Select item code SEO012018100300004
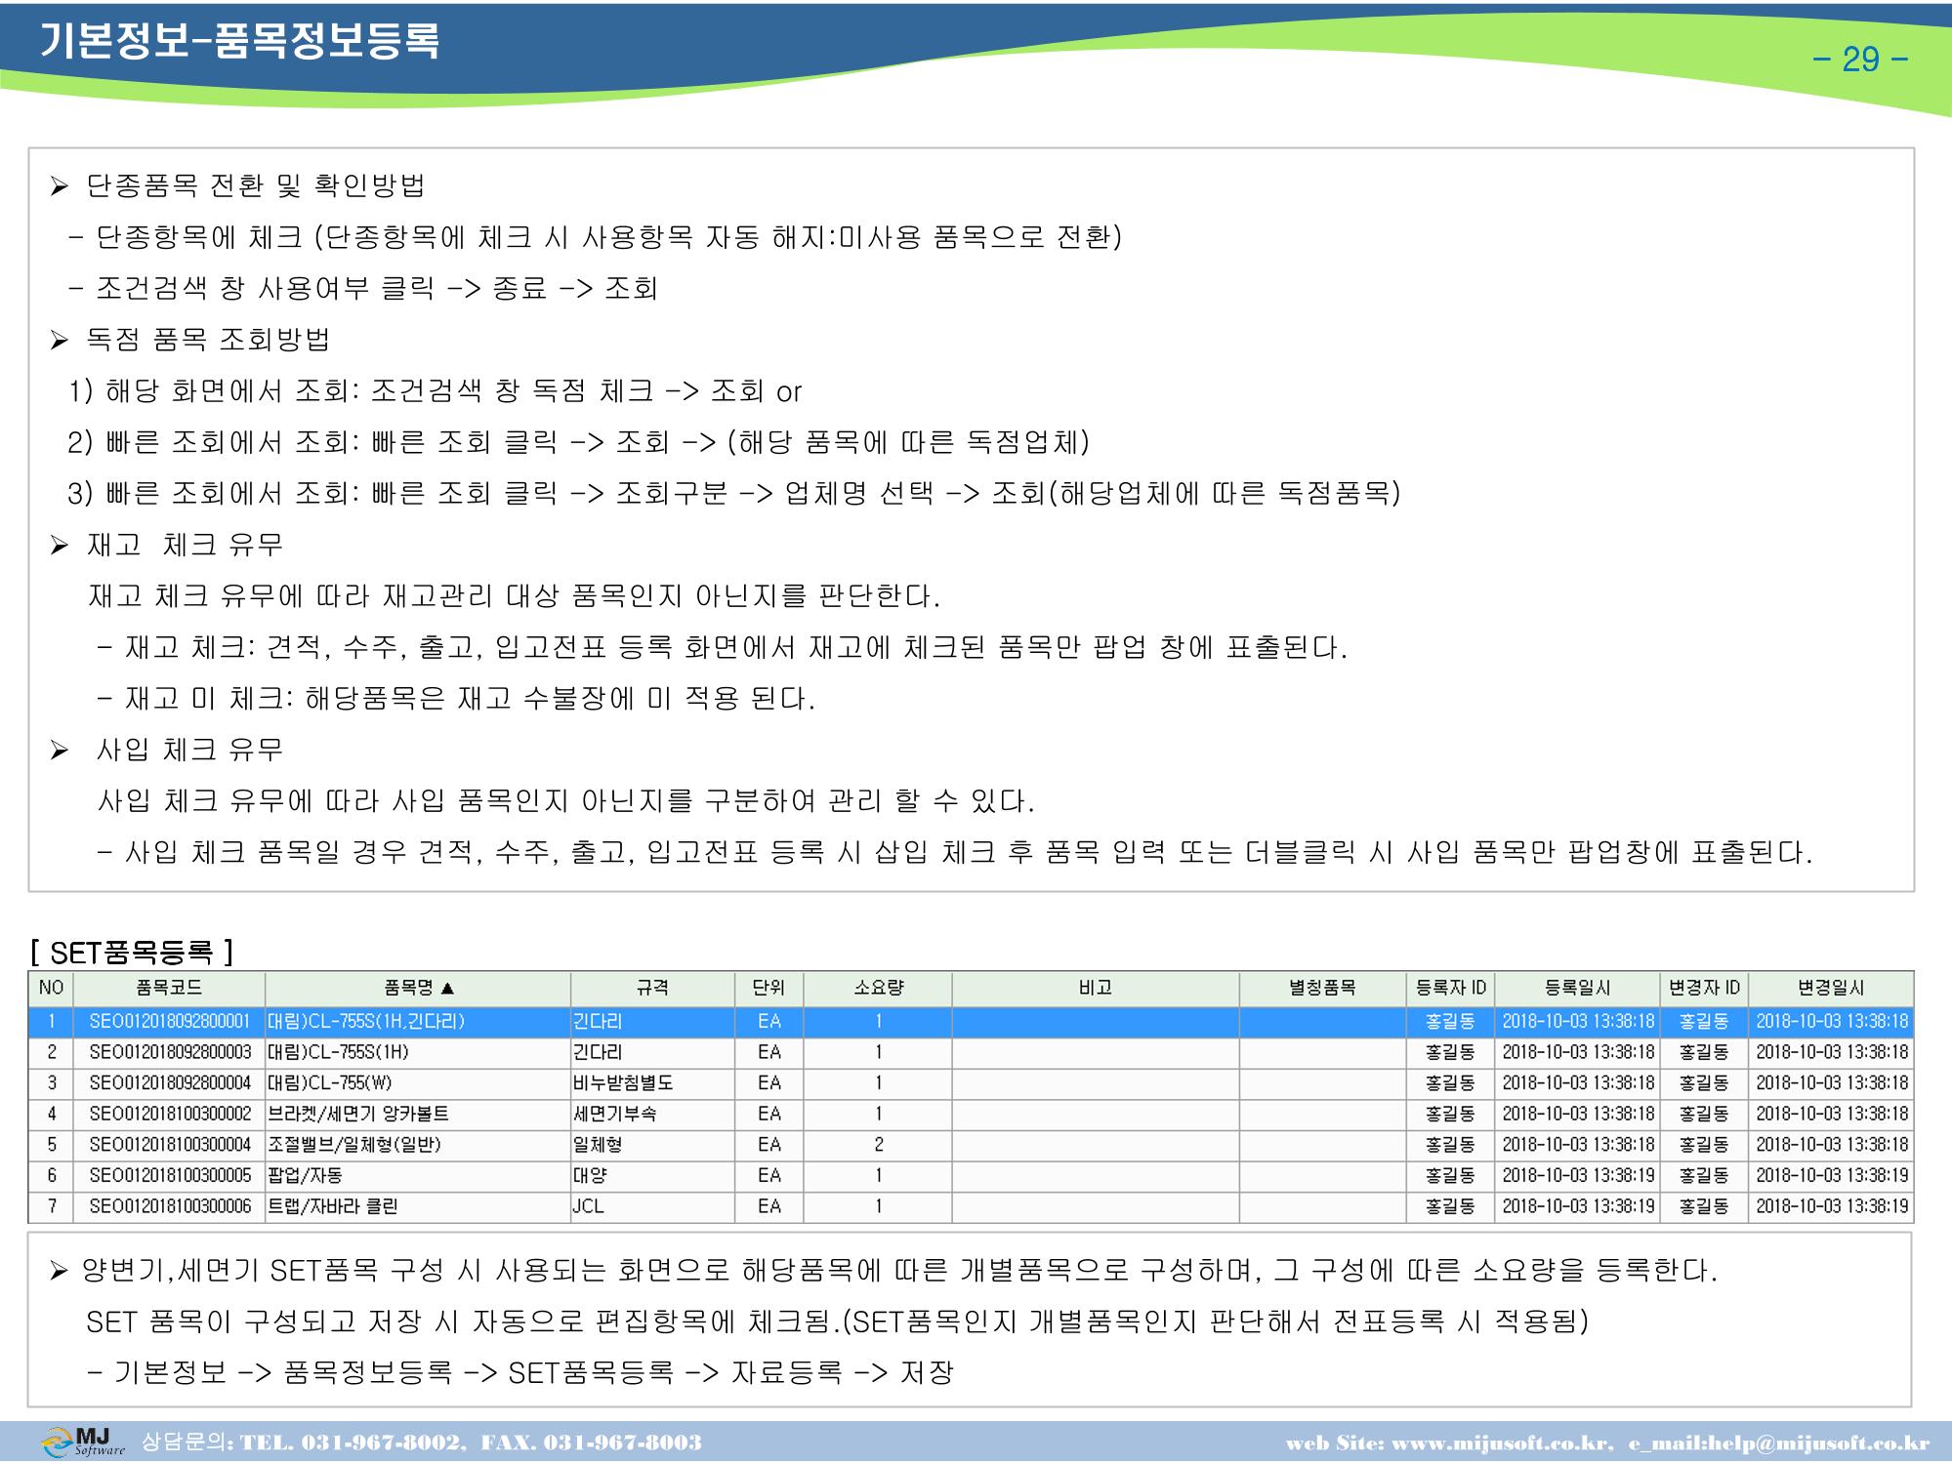This screenshot has width=1952, height=1464. coord(170,1145)
